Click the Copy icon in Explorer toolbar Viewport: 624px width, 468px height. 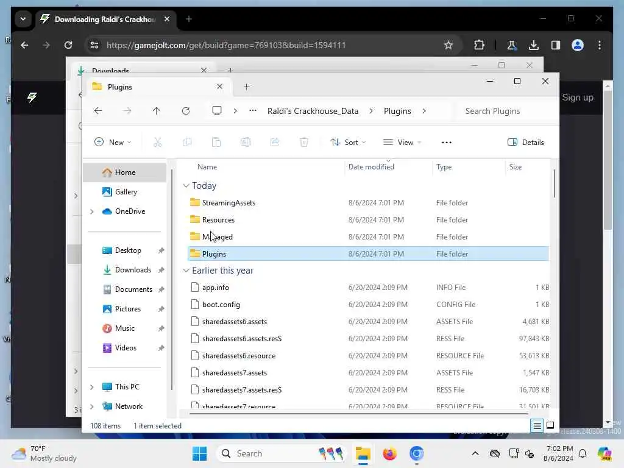pyautogui.click(x=186, y=142)
